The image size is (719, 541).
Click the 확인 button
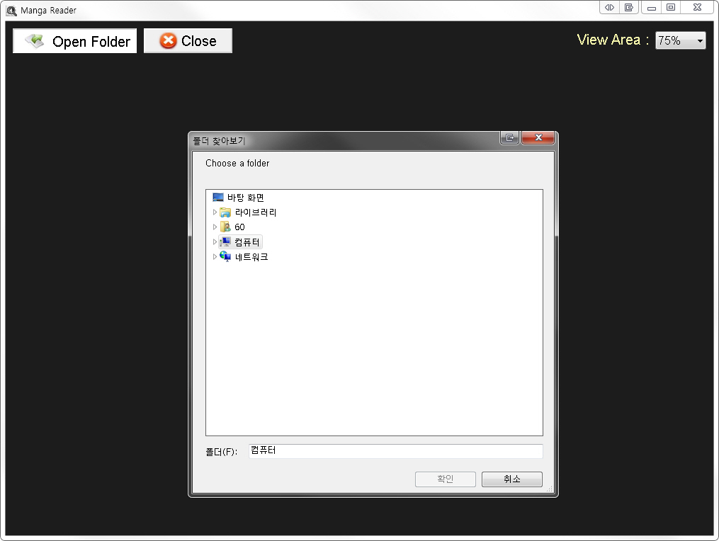pos(446,479)
